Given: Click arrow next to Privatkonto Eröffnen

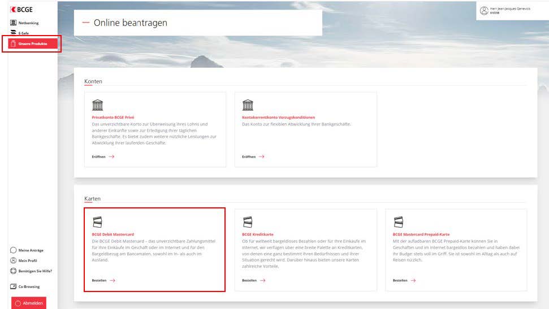Looking at the screenshot, I should (112, 157).
